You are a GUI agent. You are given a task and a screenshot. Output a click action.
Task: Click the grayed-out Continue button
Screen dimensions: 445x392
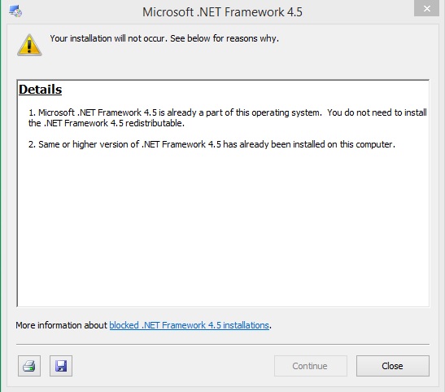tap(311, 366)
